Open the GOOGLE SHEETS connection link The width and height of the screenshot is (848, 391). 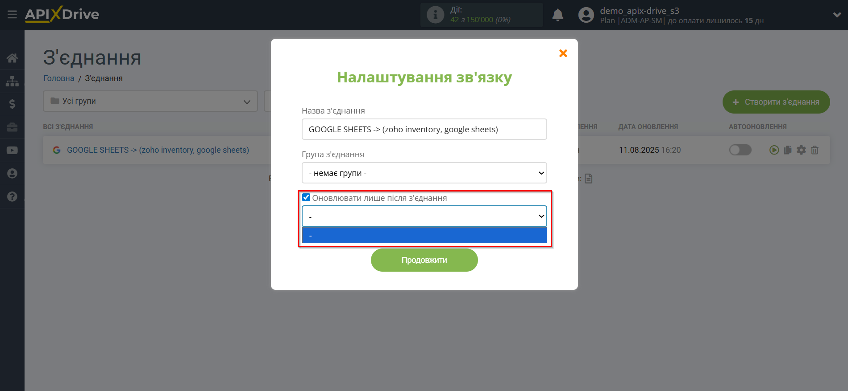click(x=158, y=150)
